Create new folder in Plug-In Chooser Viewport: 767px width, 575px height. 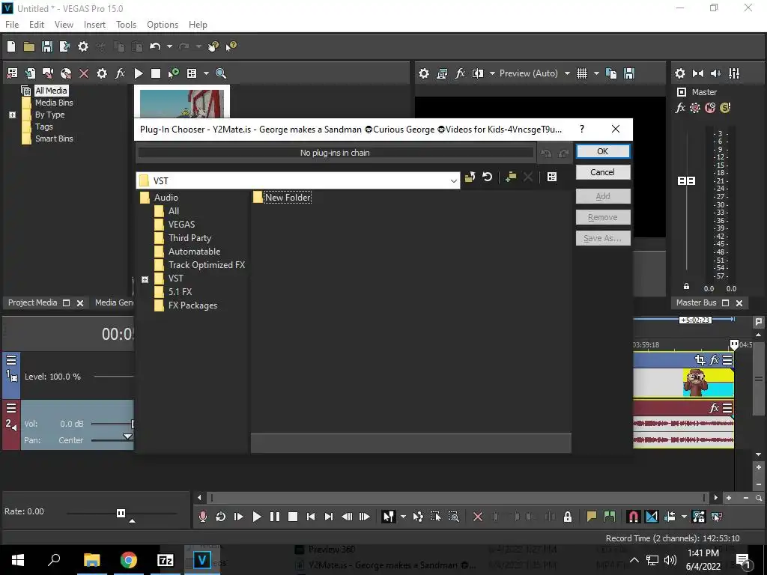(511, 177)
